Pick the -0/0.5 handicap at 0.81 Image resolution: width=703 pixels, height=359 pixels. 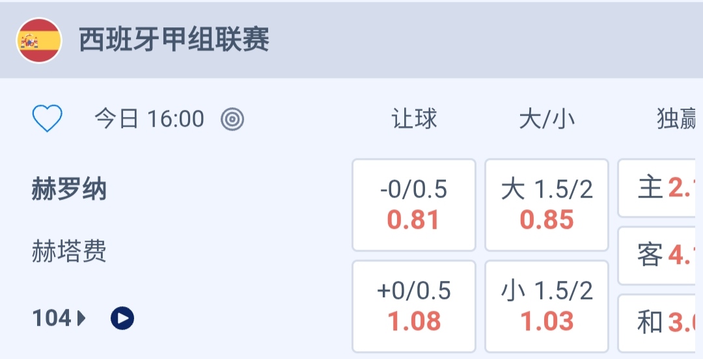click(x=414, y=205)
